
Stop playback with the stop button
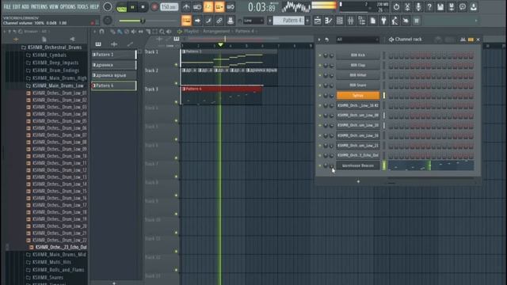pos(143,7)
